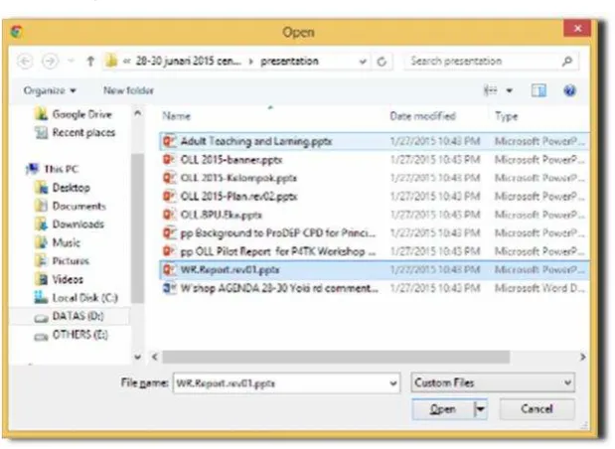Refresh the presentation folder
The image size is (615, 449).
[x=382, y=62]
